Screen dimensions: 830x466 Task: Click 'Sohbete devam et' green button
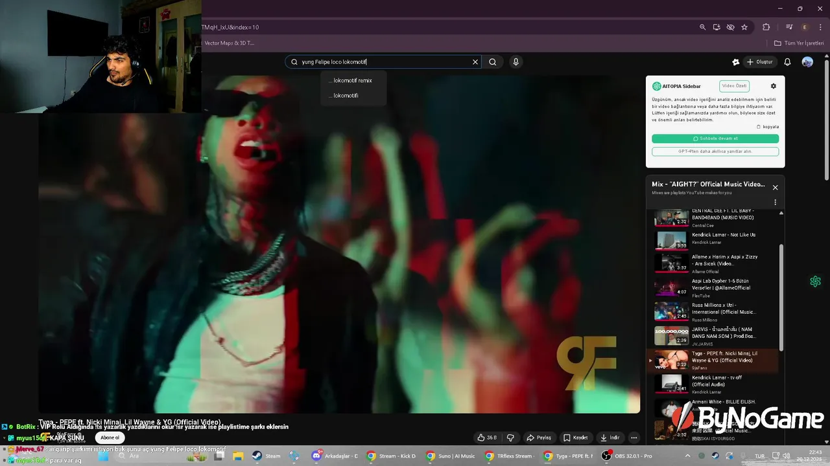click(x=715, y=139)
